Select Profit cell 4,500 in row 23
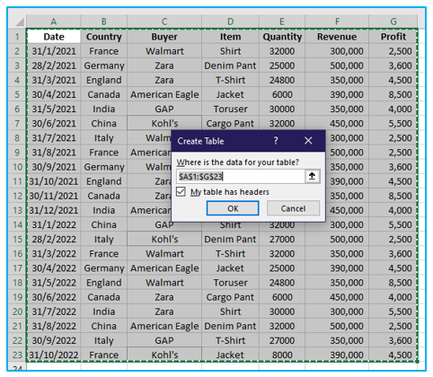 pos(393,355)
